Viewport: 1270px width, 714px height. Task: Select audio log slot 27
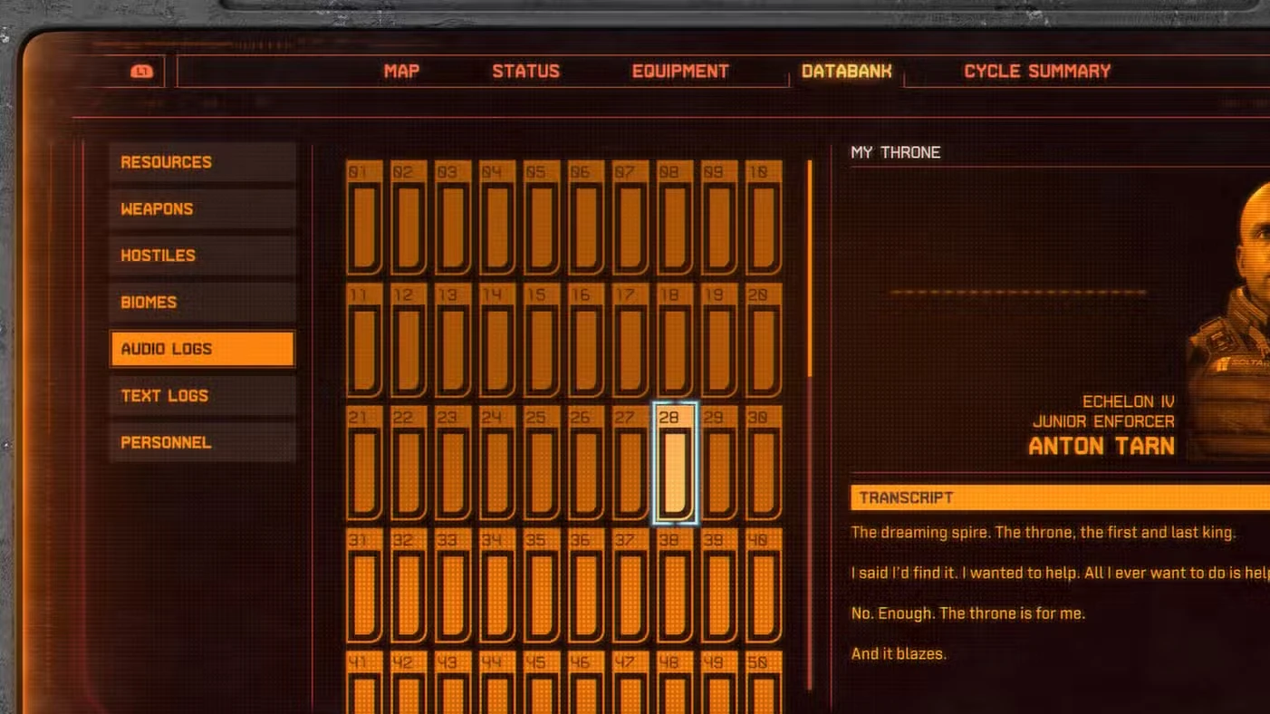pos(630,463)
